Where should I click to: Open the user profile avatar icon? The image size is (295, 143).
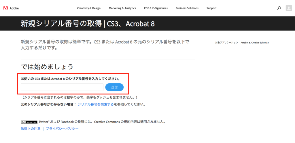click(x=289, y=8)
